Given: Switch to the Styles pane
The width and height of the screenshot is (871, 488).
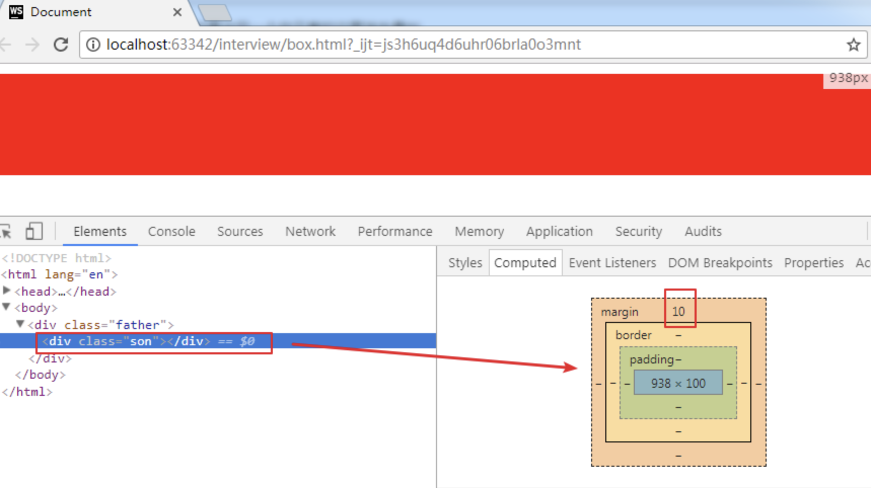Looking at the screenshot, I should click(464, 263).
